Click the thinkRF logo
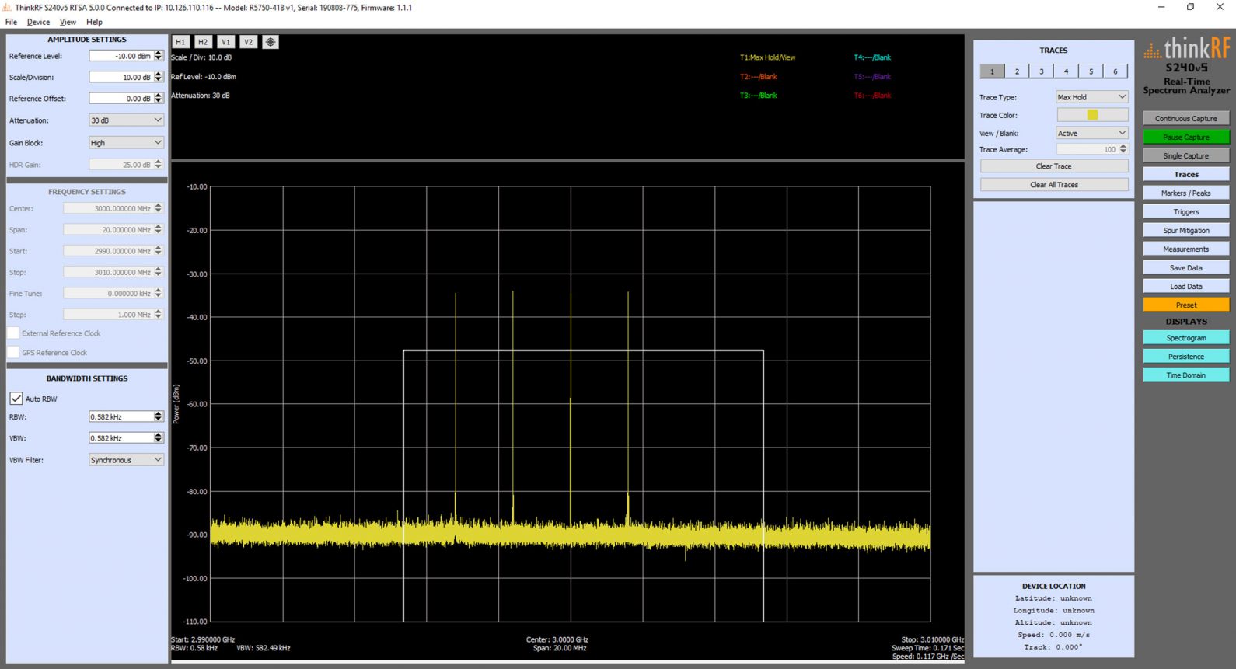Screen dimensions: 1236x669 1186,48
